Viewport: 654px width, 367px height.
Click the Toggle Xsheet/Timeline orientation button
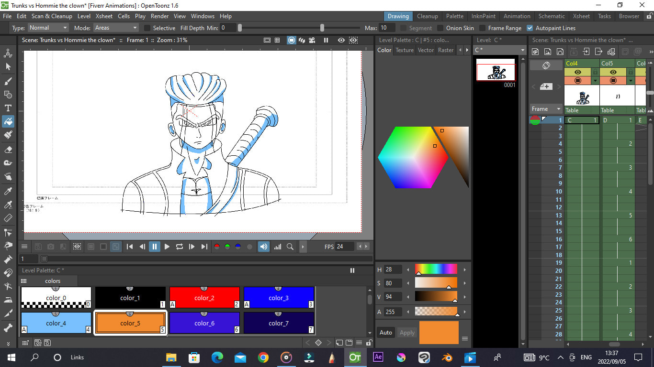coord(546,66)
